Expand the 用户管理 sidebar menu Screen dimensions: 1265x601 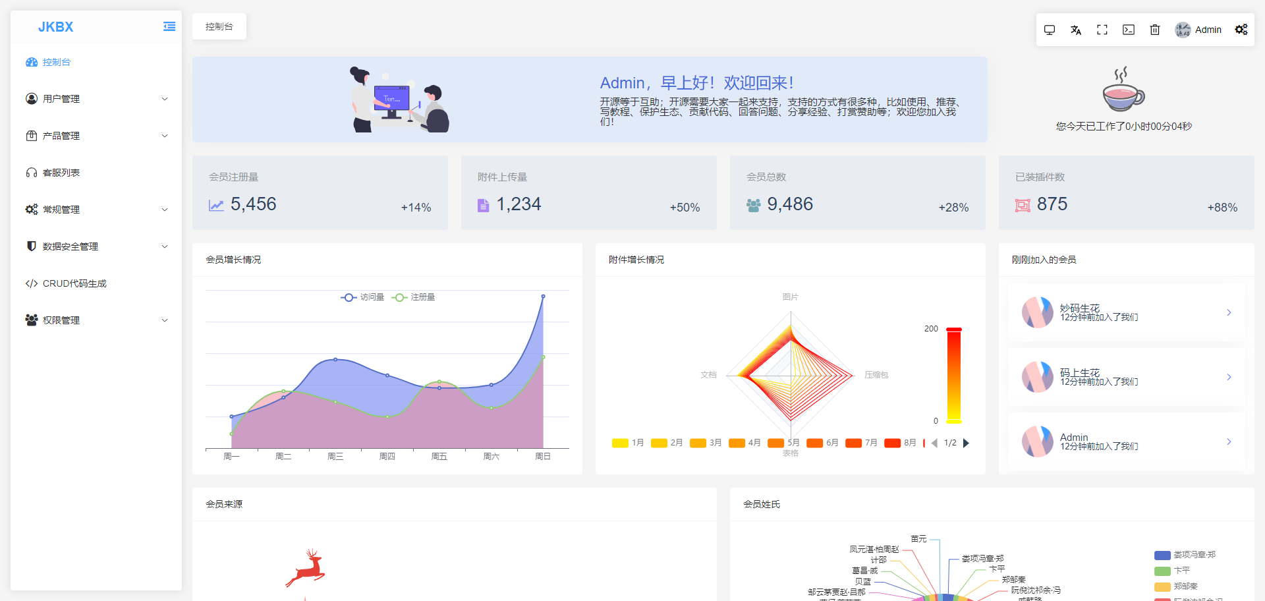(x=96, y=99)
